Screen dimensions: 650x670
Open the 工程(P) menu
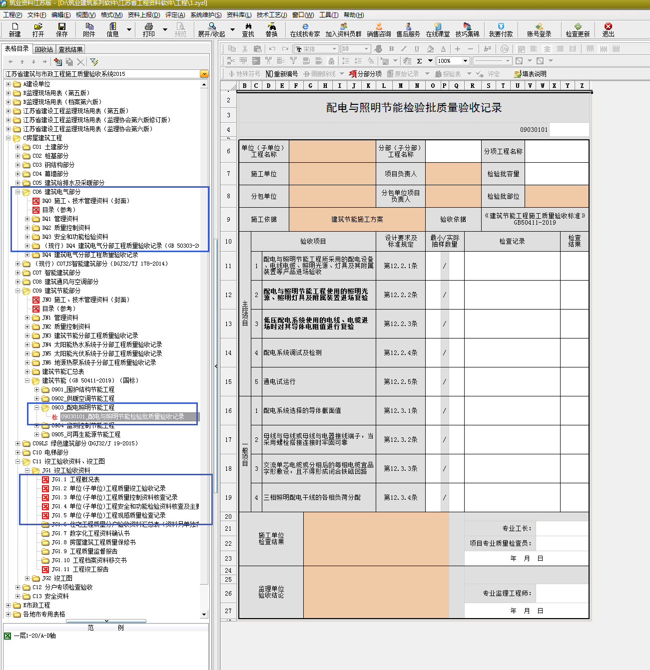(12, 15)
